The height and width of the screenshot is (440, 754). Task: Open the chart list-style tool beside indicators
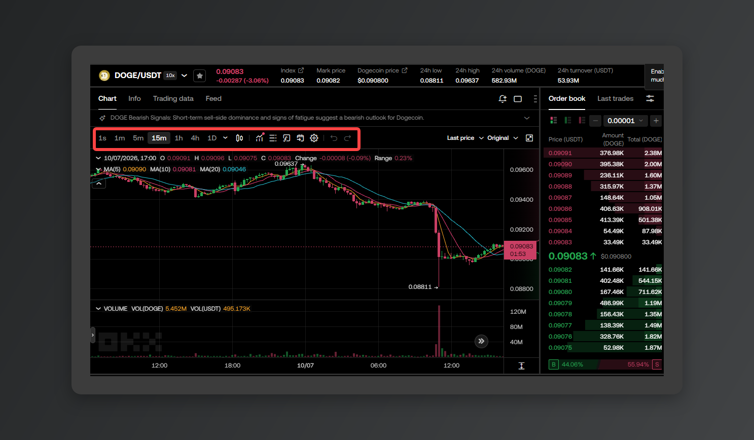coord(273,138)
